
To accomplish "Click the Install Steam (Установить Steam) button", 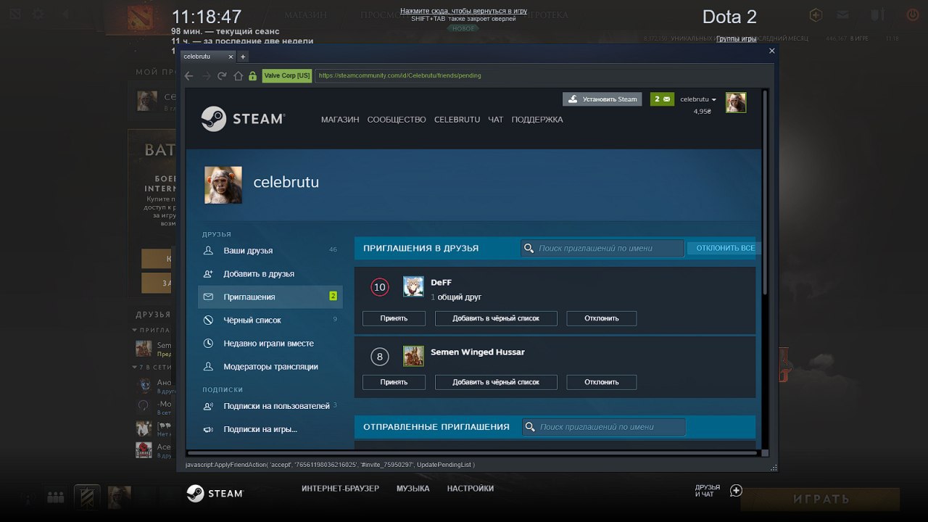I will pos(602,99).
